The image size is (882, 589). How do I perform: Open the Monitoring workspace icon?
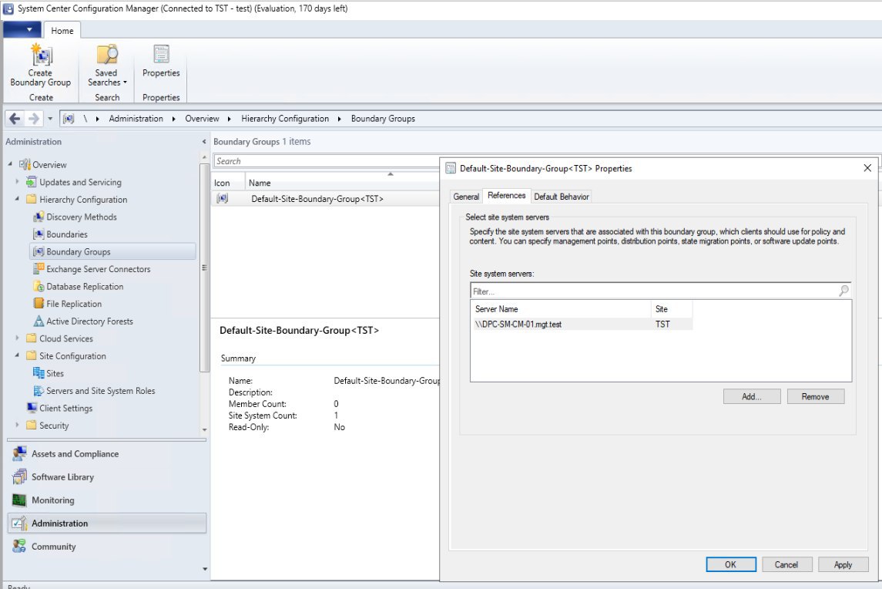coord(20,500)
